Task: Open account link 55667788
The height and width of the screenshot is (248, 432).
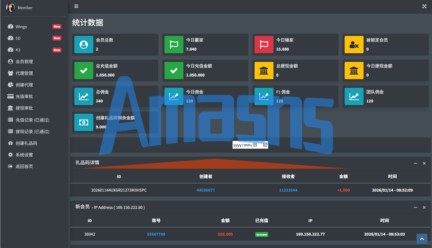Action: pyautogui.click(x=156, y=234)
